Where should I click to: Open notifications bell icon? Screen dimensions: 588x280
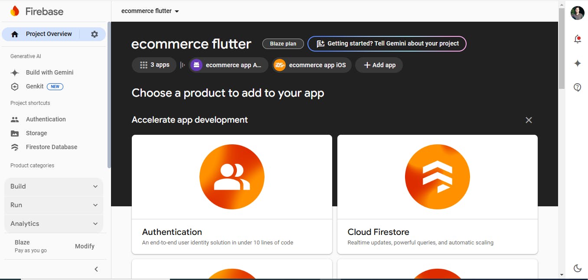[x=577, y=39]
